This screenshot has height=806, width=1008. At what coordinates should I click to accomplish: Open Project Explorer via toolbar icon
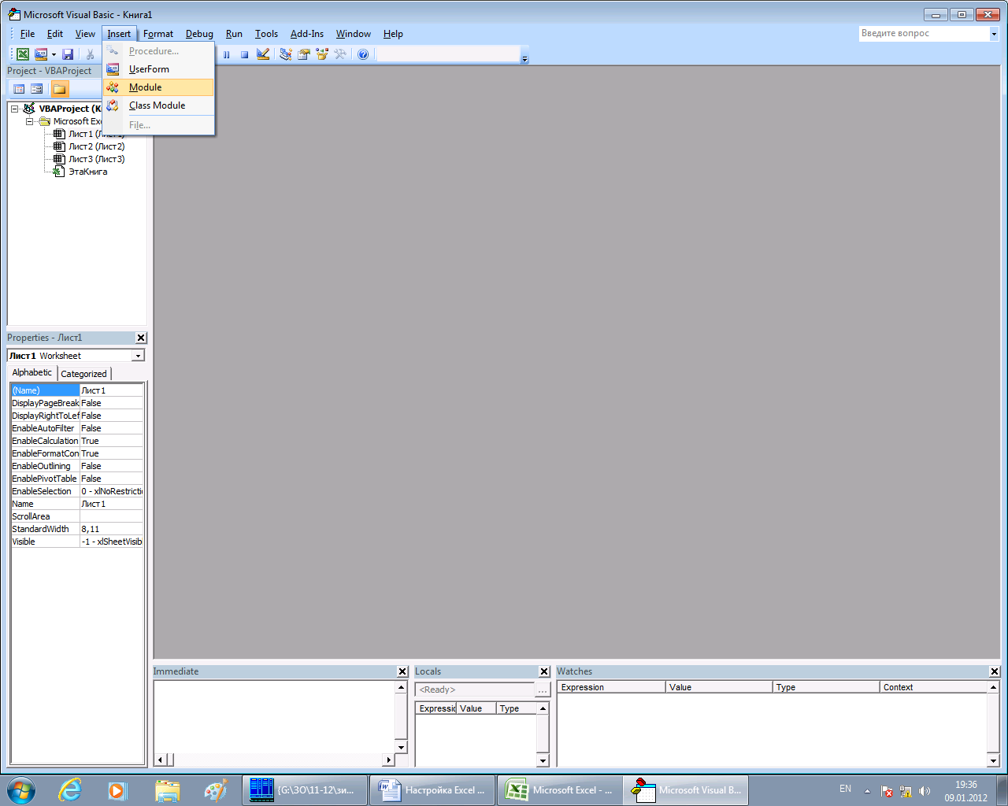tap(286, 54)
